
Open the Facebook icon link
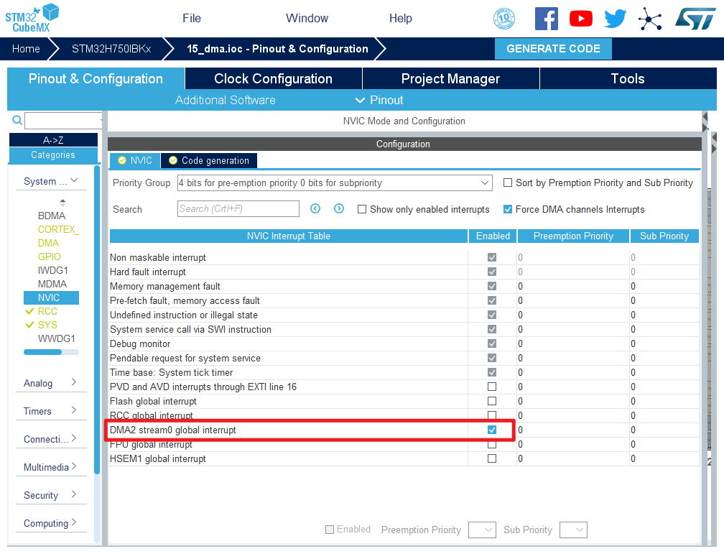pos(546,19)
